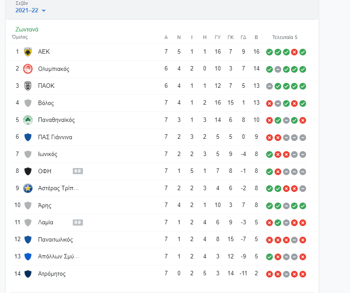Open the Παναιτωλικός team name
The image size is (350, 293).
pos(55,240)
